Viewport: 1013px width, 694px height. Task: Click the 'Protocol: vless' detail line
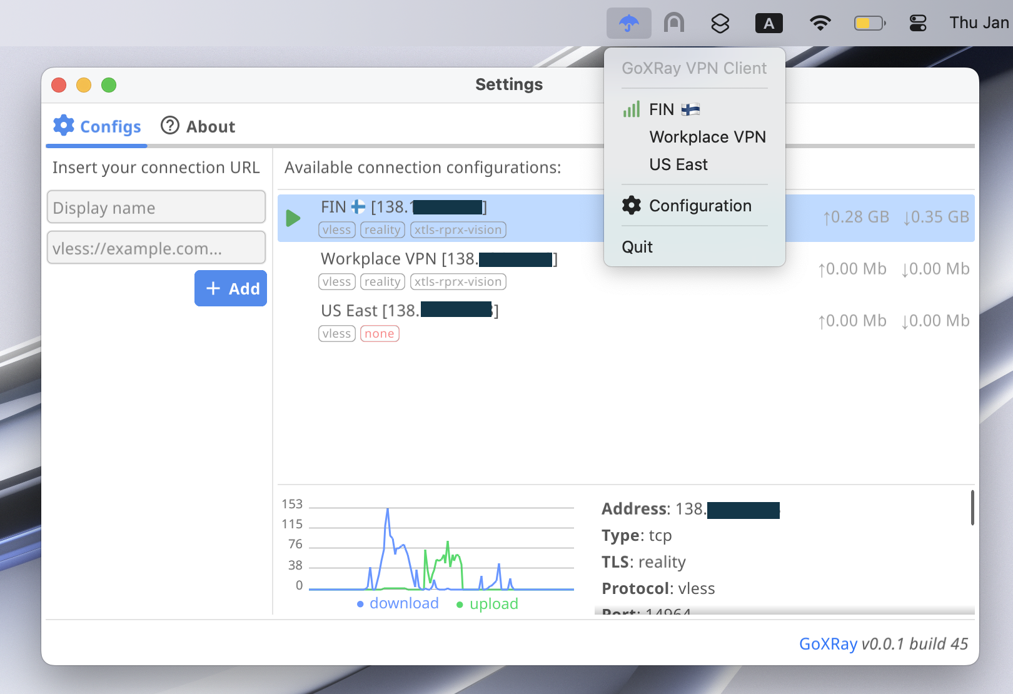(x=658, y=588)
